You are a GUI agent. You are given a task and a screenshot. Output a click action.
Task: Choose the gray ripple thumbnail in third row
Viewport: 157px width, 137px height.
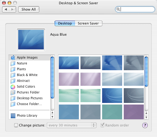point(134,96)
